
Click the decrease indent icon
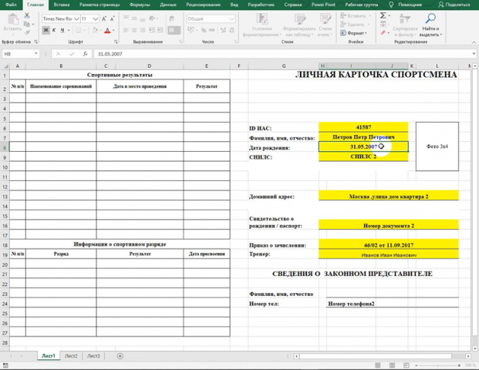click(x=151, y=30)
